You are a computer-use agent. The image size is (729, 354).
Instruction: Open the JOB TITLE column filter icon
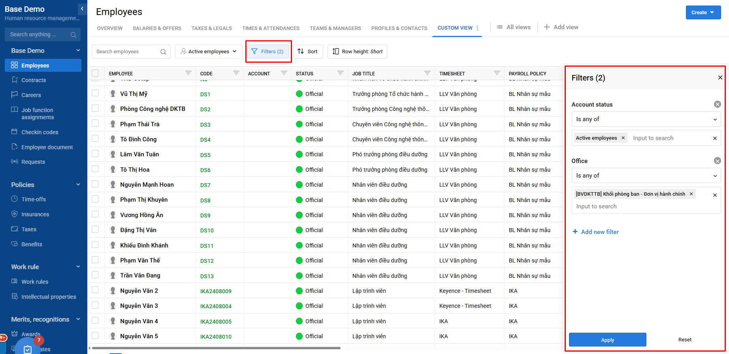click(427, 73)
